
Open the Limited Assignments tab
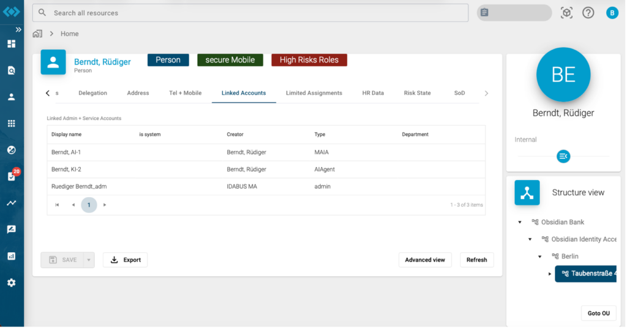pyautogui.click(x=313, y=93)
